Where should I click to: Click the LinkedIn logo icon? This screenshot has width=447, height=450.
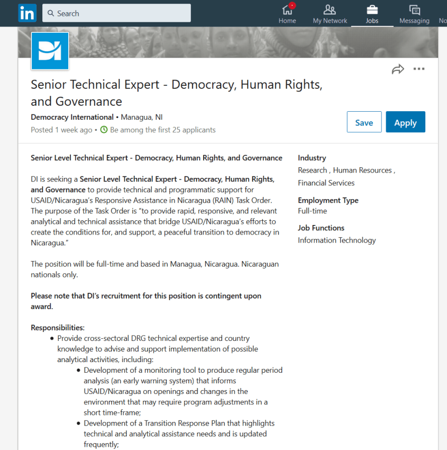[x=27, y=13]
